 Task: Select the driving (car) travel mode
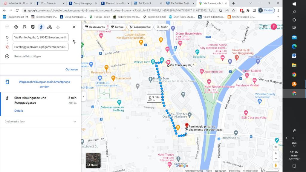(x=25, y=27)
